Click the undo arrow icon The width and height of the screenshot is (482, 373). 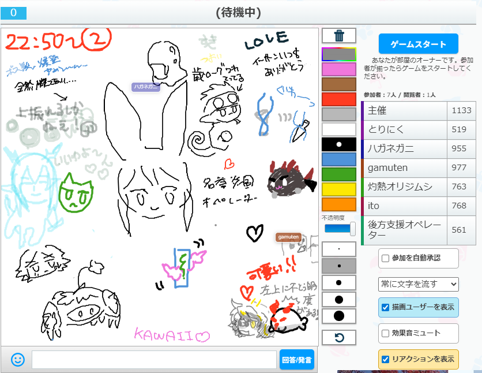pyautogui.click(x=338, y=337)
